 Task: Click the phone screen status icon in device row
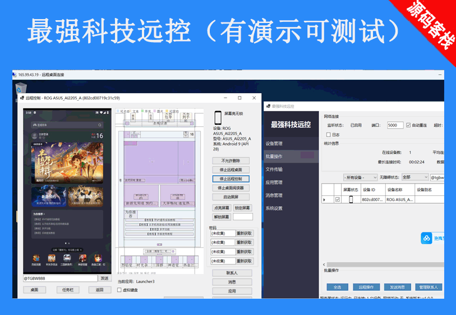click(x=351, y=199)
